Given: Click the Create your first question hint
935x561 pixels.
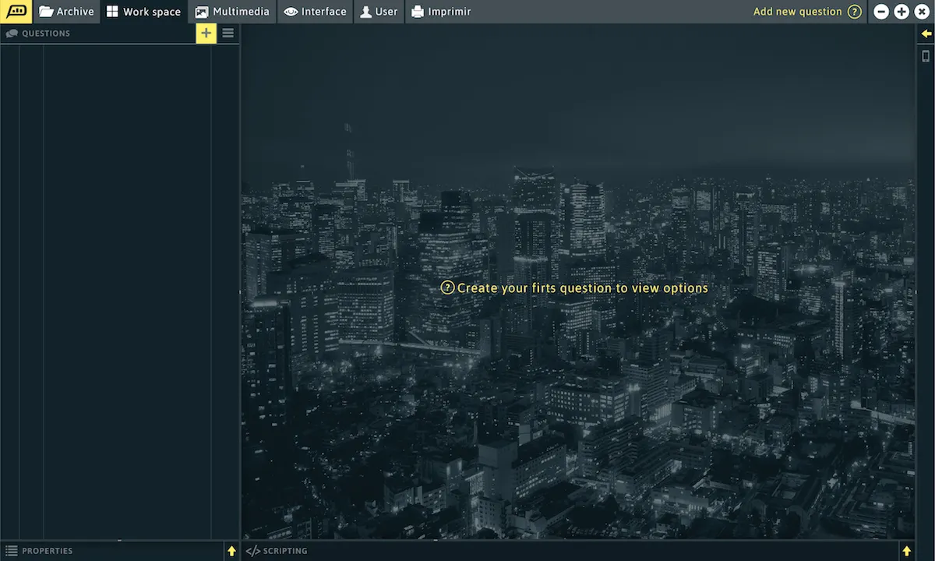Looking at the screenshot, I should point(575,288).
